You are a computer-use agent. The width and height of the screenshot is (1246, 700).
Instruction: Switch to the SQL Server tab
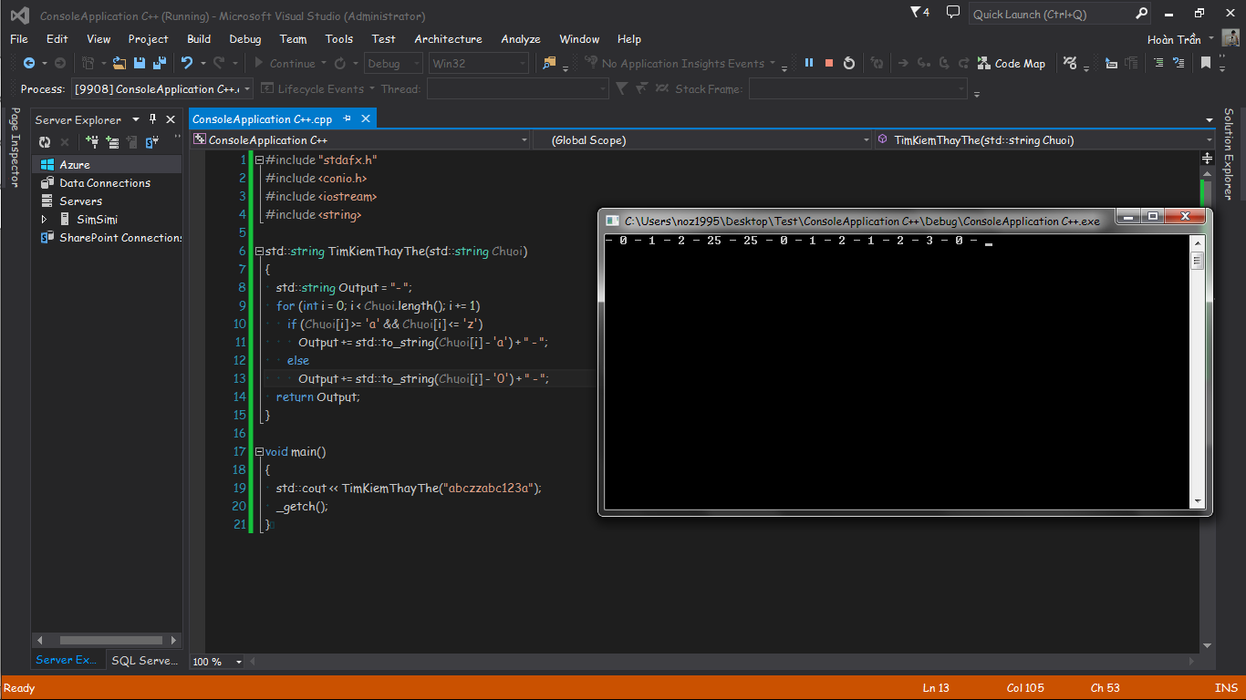click(x=144, y=661)
